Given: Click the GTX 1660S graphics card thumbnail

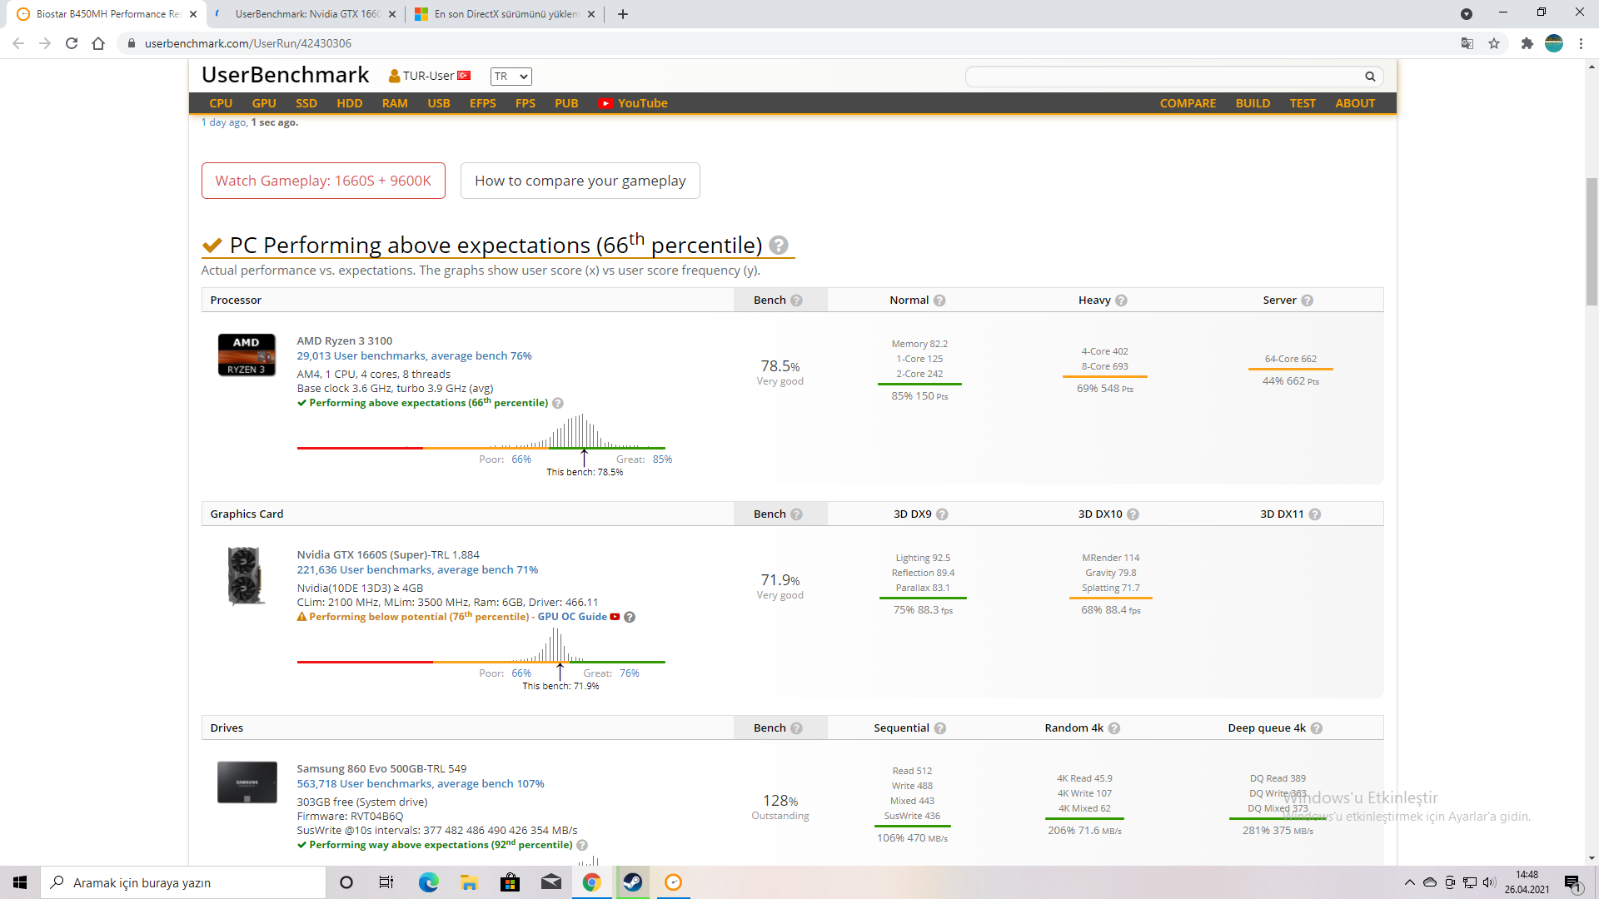Looking at the screenshot, I should tap(246, 575).
